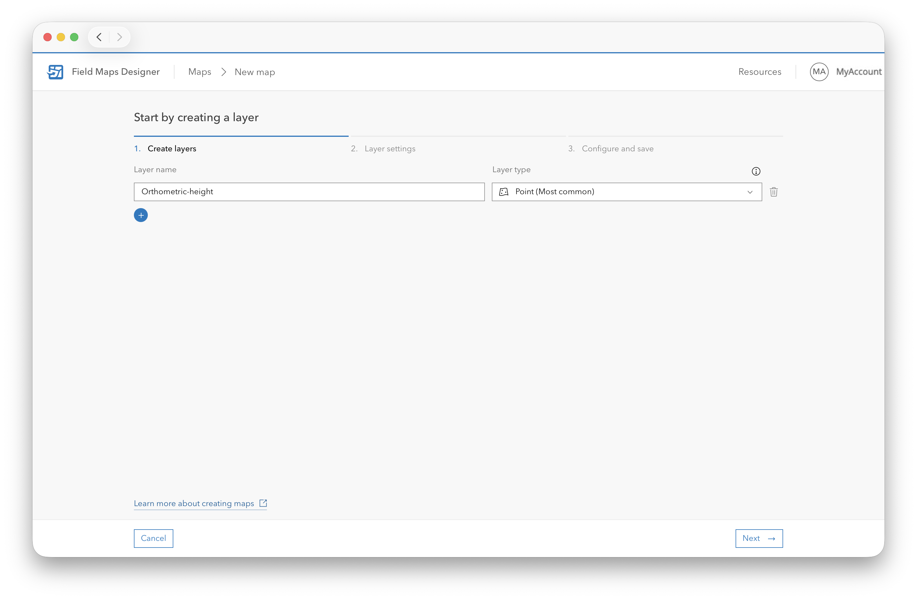Click the Start by creating a layer heading
The width and height of the screenshot is (917, 600).
196,117
